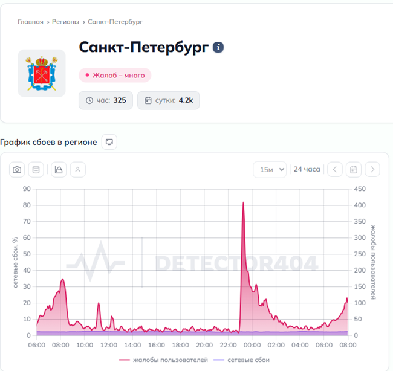Click the database icon in the chart toolbar

pyautogui.click(x=36, y=170)
